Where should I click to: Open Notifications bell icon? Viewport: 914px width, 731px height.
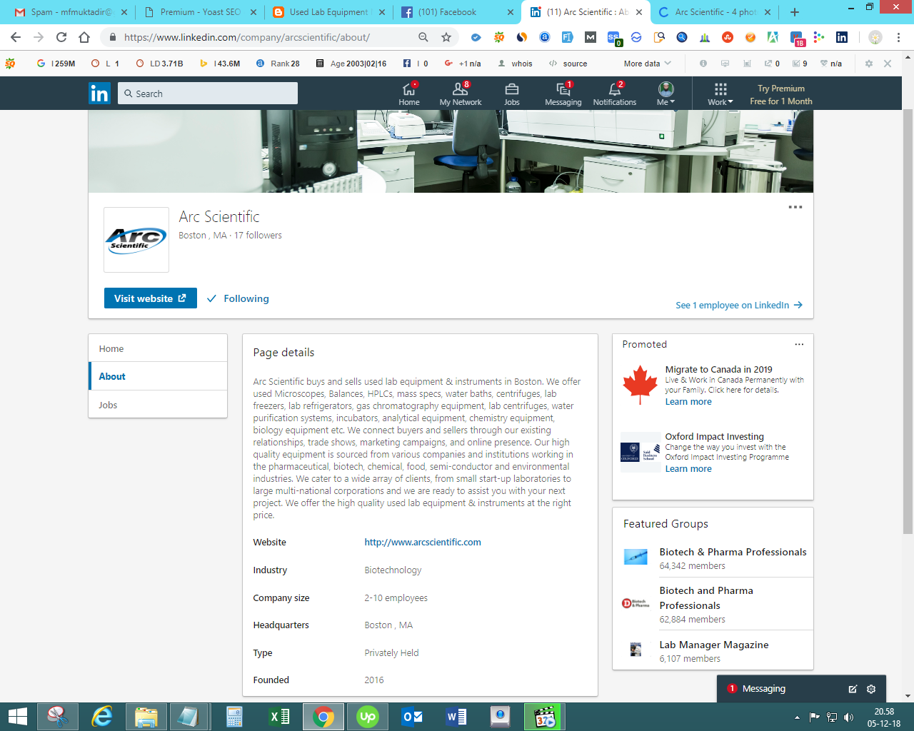(615, 94)
